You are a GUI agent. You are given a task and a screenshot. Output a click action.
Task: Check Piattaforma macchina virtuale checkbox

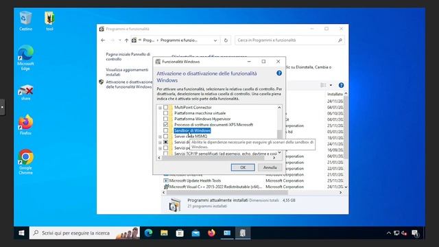[166, 113]
